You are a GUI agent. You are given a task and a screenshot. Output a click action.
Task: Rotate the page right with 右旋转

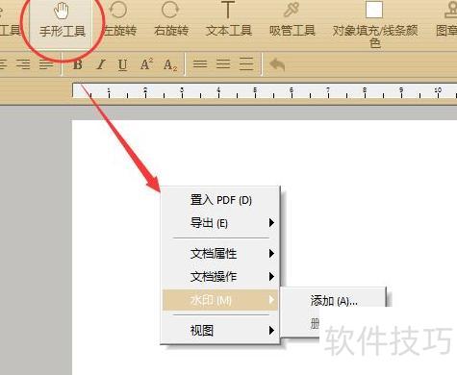(171, 19)
